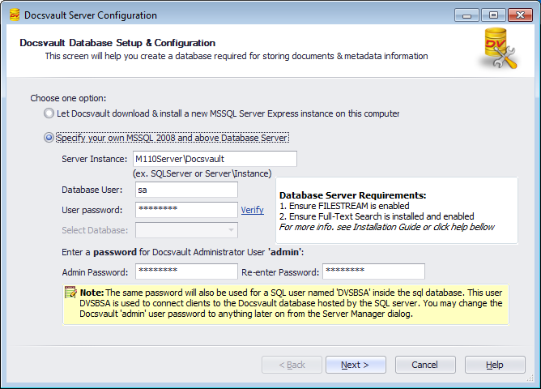The image size is (541, 389).
Task: Minimize the Docsvault Server Configuration window
Action: tap(466, 15)
